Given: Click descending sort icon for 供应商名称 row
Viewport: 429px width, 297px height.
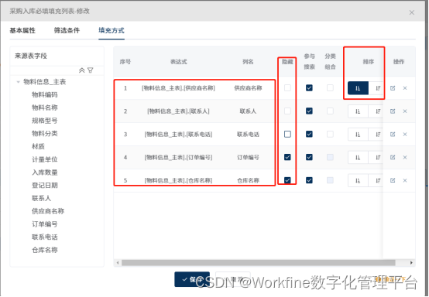Looking at the screenshot, I should pos(377,88).
